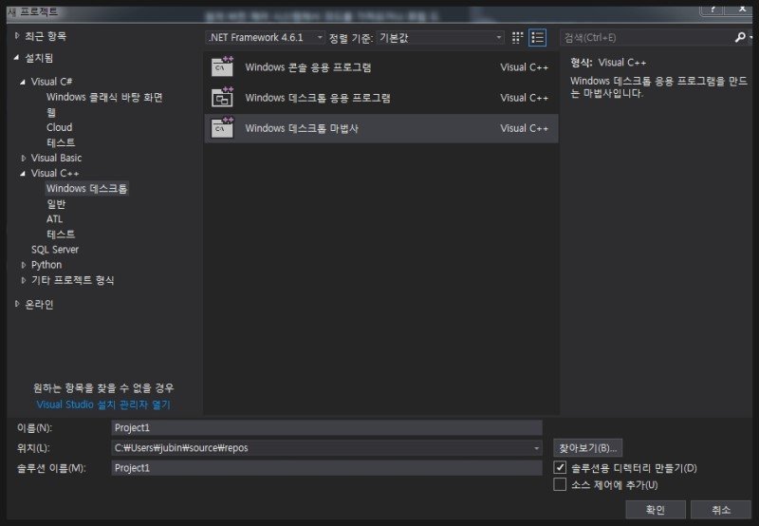
Task: Select ATL under Visual C++
Action: click(x=54, y=219)
